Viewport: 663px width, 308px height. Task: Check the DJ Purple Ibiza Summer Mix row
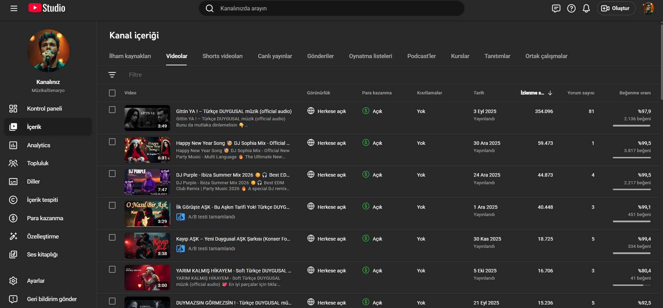point(112,174)
